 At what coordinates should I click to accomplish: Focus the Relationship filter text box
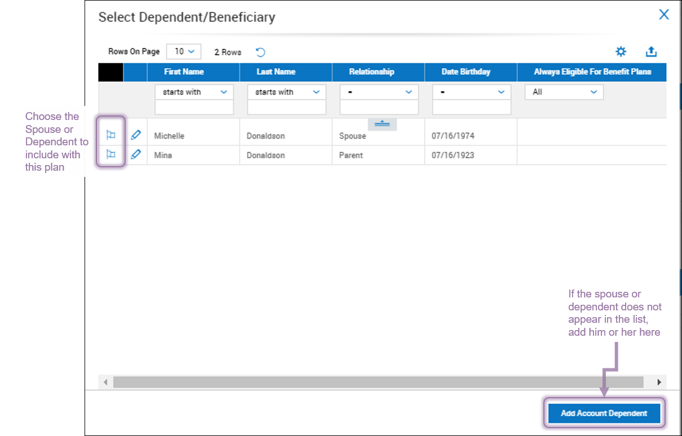pos(379,107)
